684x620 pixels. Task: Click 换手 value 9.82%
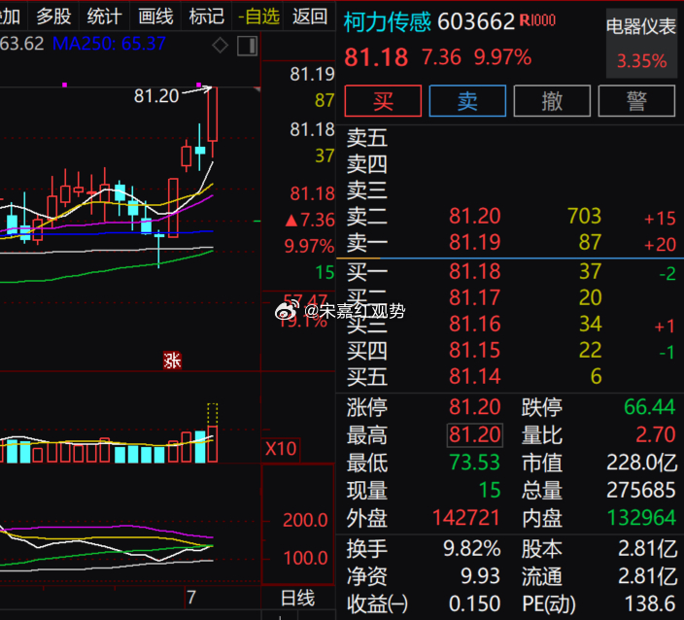pos(471,549)
